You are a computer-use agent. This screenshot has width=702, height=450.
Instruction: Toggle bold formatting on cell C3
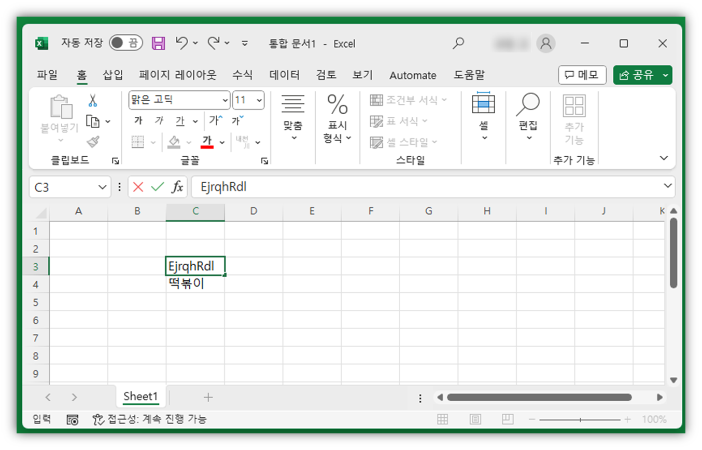137,121
